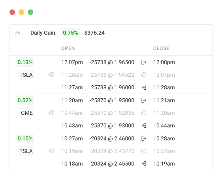
Task: Click the -25738 @ 1.94522 cancelled order
Action: pos(112,75)
